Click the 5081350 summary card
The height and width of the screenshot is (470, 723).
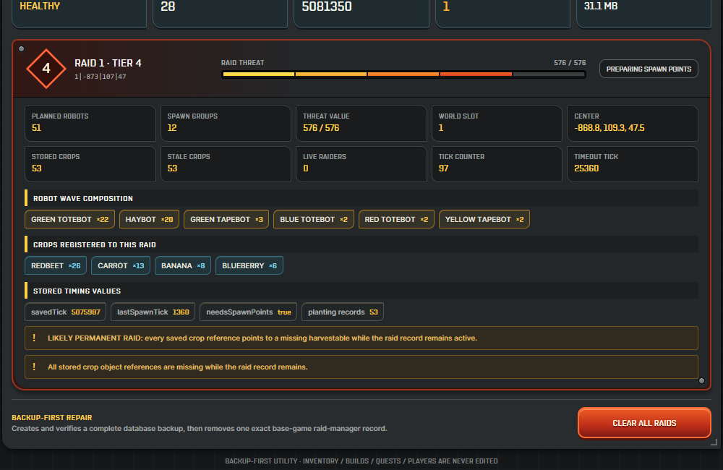(x=361, y=12)
